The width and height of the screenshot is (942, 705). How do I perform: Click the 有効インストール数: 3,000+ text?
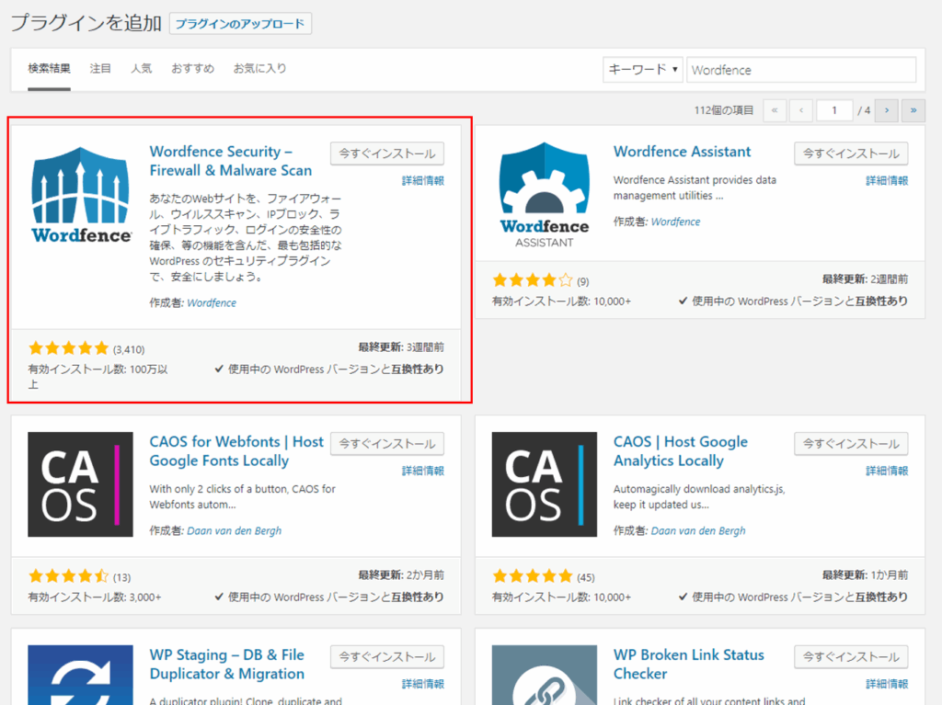(95, 597)
